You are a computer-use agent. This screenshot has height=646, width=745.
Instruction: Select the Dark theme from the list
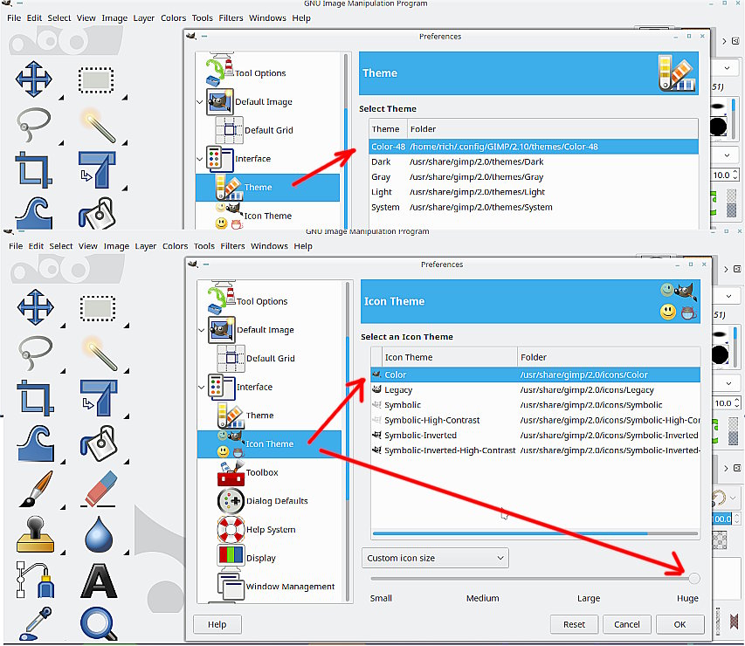(381, 161)
